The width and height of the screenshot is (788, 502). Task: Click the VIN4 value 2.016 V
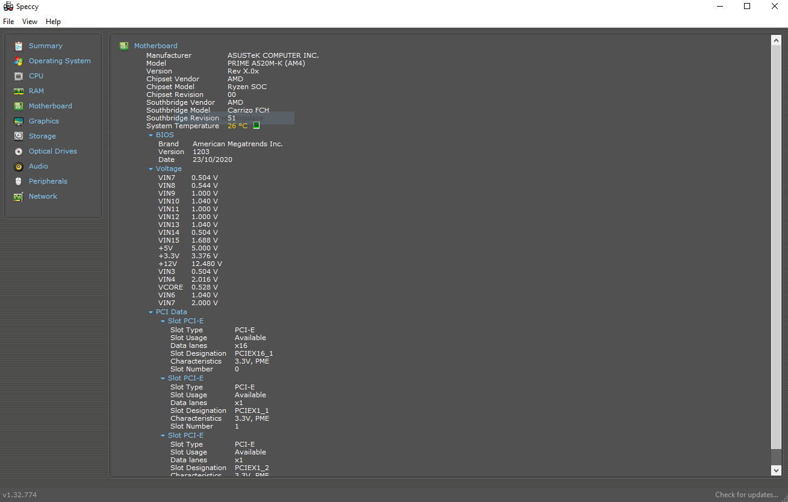pyautogui.click(x=205, y=279)
